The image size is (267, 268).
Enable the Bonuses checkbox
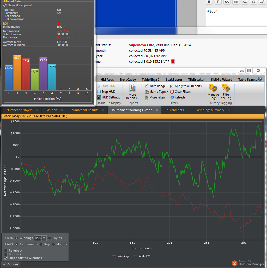[x=6, y=254]
